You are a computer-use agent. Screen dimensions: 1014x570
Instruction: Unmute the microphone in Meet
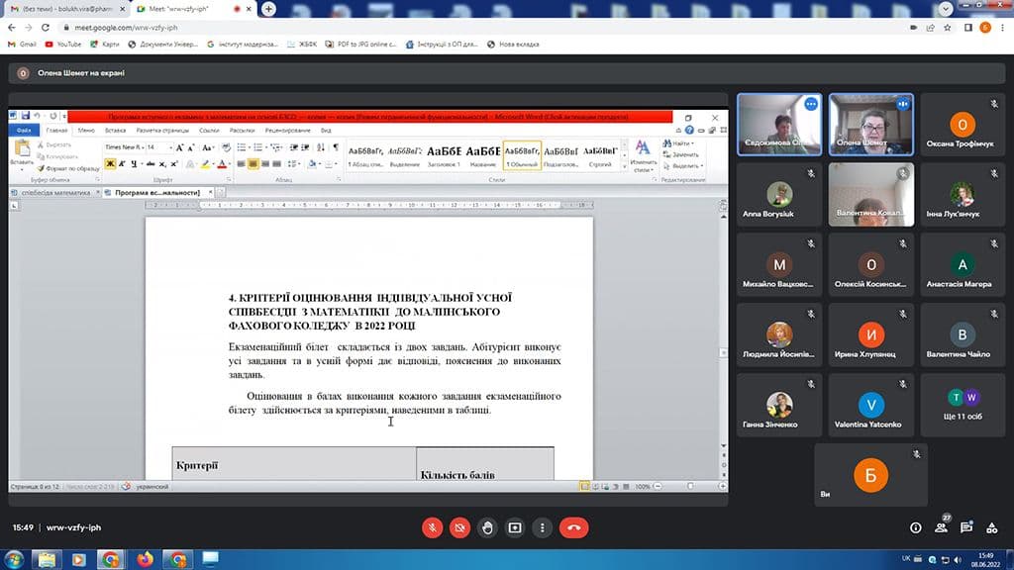(x=432, y=528)
